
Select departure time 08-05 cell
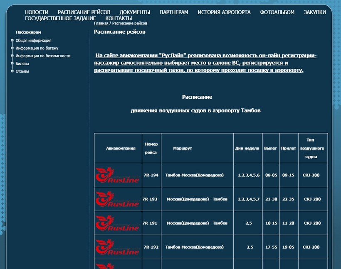(x=271, y=175)
